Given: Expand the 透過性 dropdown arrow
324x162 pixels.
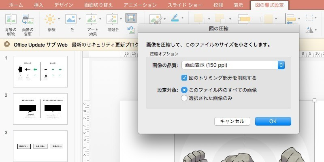Looking at the screenshot, I should [x=121, y=19].
